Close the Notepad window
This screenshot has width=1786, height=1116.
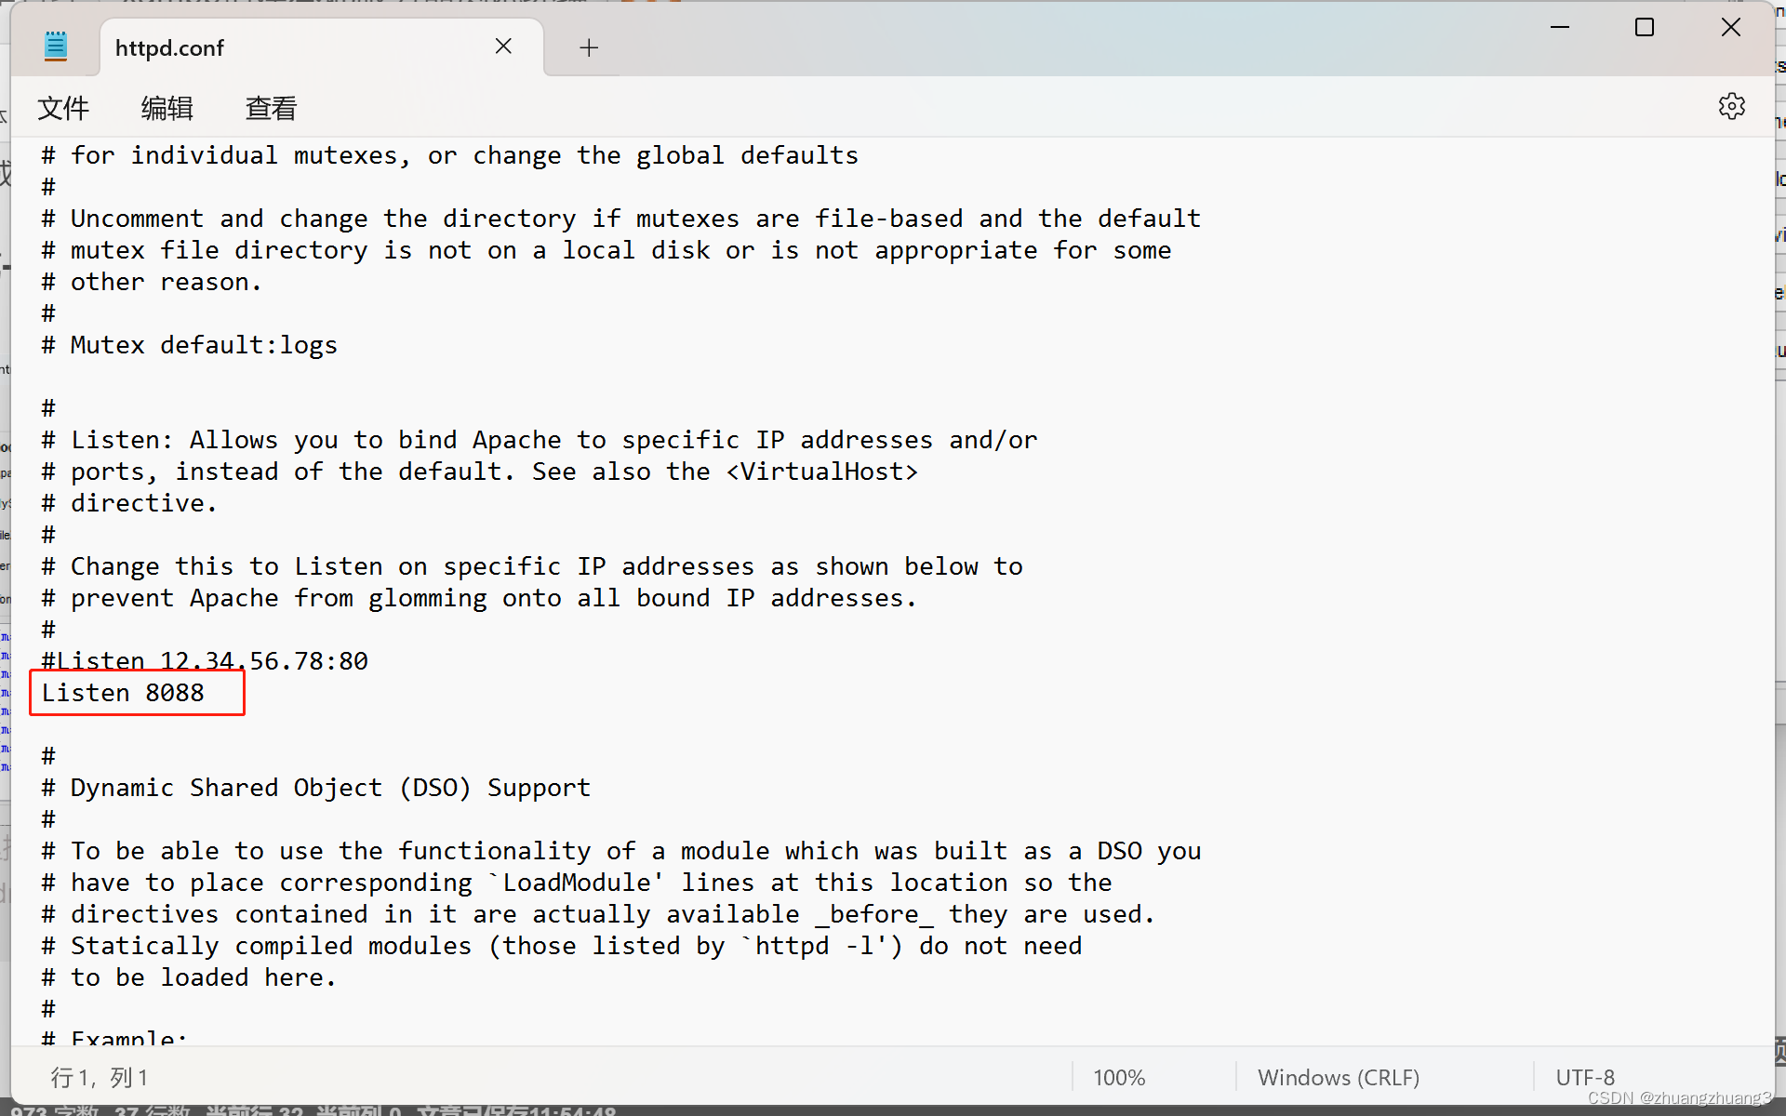tap(1730, 28)
